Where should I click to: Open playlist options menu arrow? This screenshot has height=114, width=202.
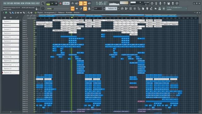click(x=3, y=13)
